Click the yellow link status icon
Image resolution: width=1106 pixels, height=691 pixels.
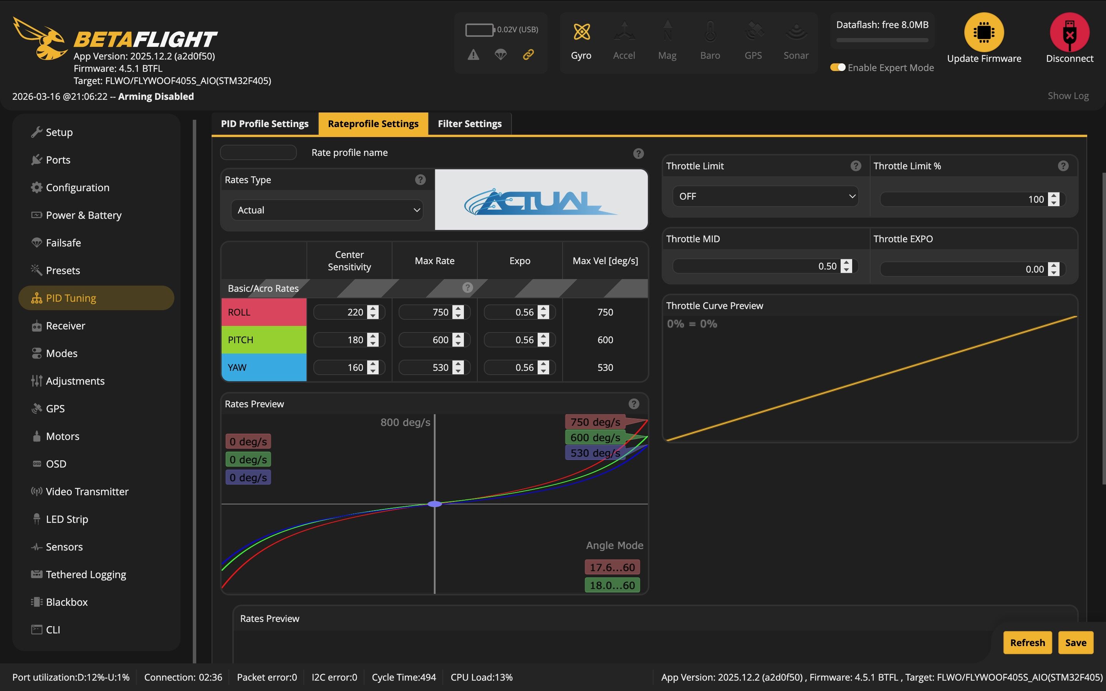point(528,55)
